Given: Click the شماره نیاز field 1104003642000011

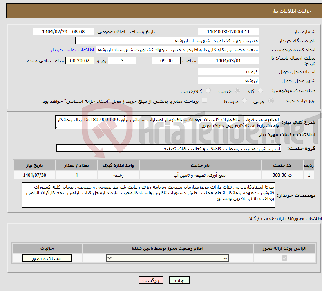Looking at the screenshot, I should coord(228,31).
